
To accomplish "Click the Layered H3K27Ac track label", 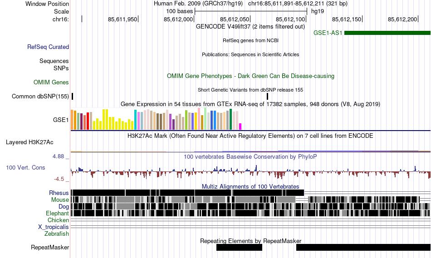I will pos(29,142).
